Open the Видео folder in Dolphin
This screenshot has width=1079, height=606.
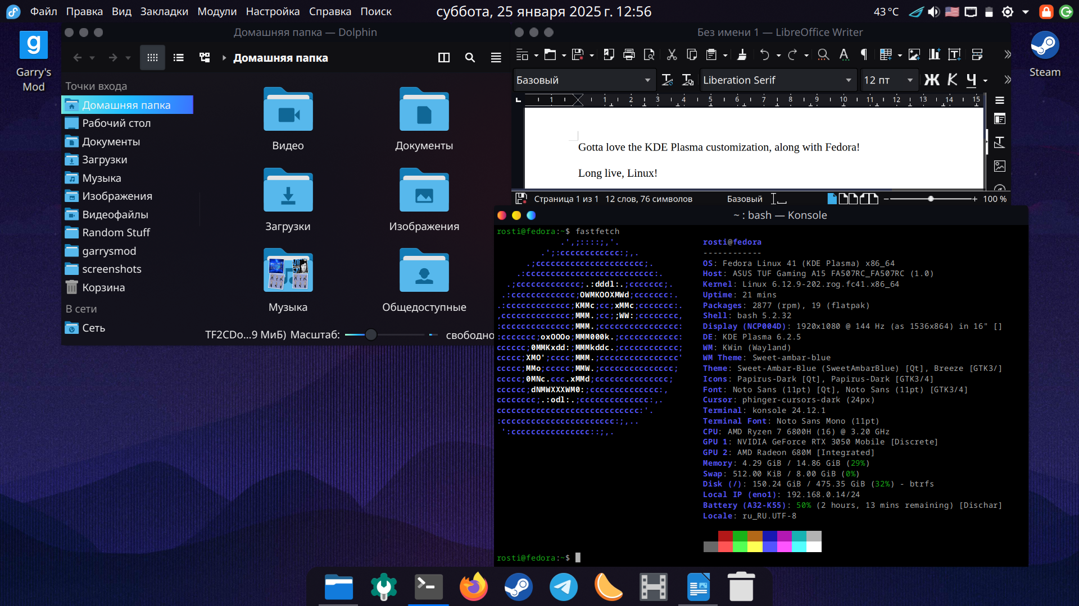click(x=288, y=120)
